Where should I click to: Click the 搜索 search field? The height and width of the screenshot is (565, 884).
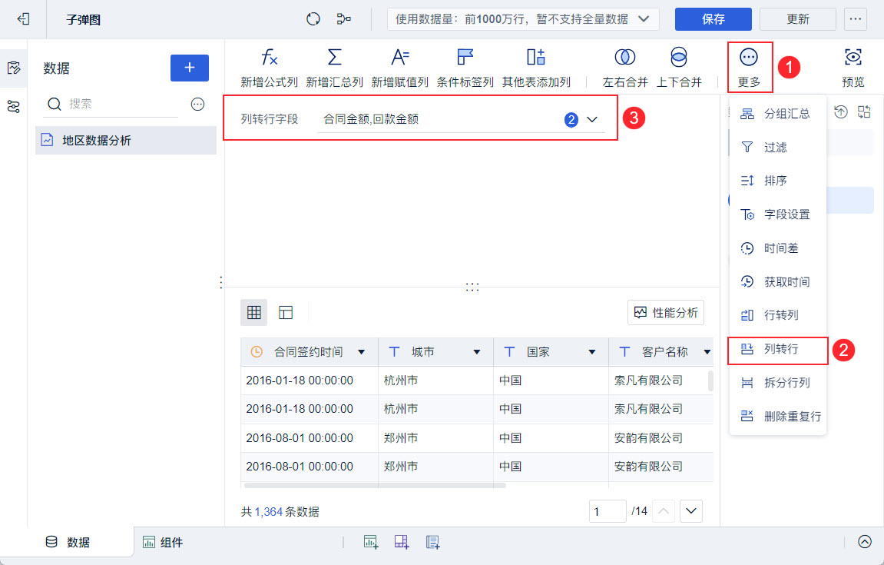(111, 104)
